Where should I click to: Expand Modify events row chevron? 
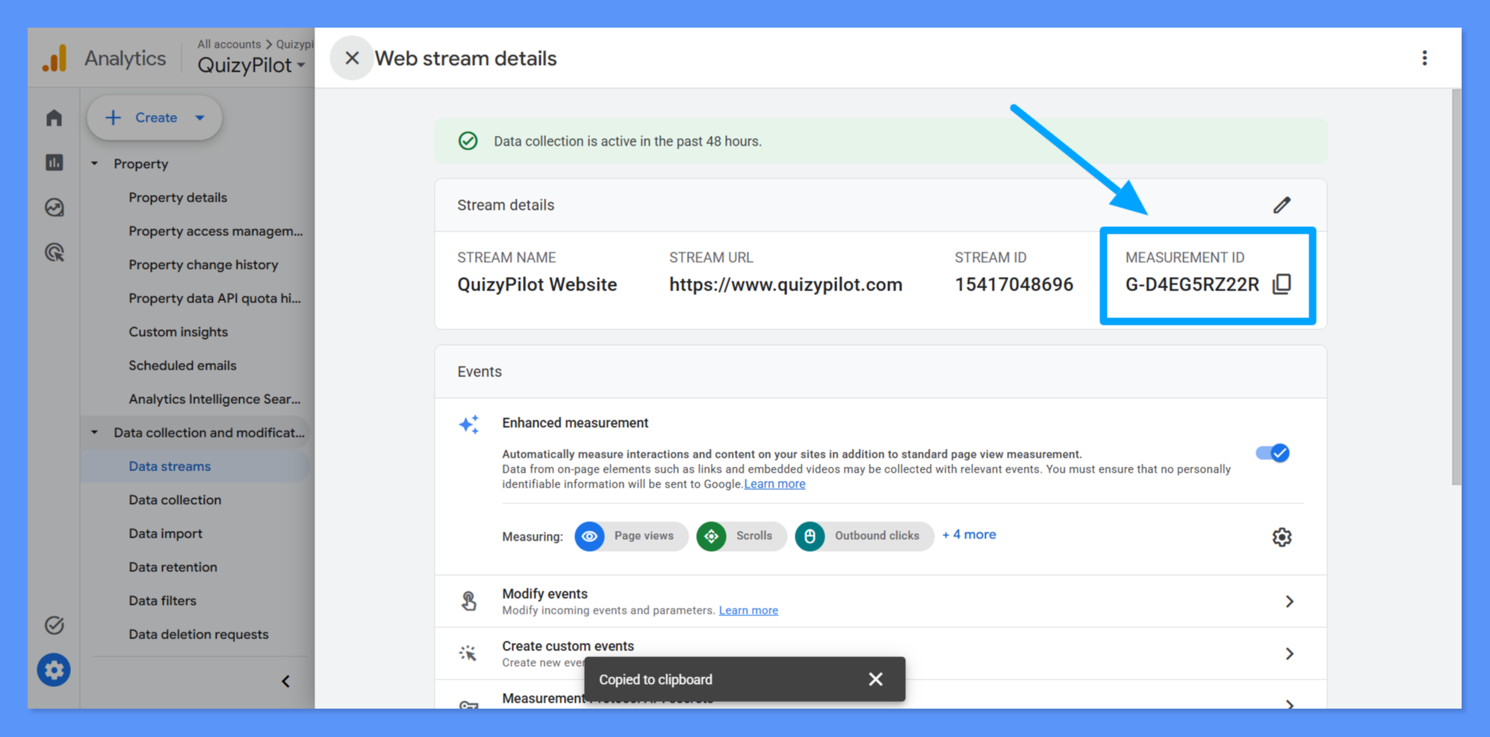click(1289, 601)
